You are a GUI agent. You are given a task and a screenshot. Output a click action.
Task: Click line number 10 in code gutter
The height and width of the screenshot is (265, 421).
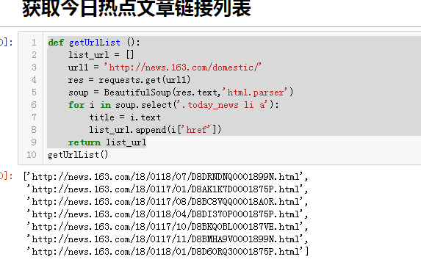click(31, 154)
